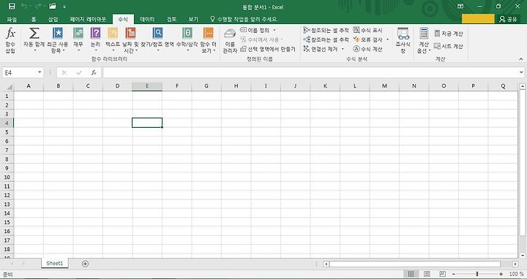Open 날짜 및 시간 date functions
527x279 pixels.
click(x=130, y=40)
